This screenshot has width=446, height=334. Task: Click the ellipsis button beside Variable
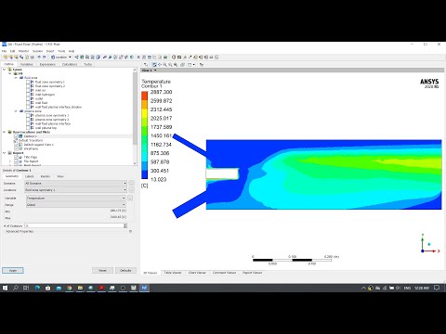(x=130, y=198)
